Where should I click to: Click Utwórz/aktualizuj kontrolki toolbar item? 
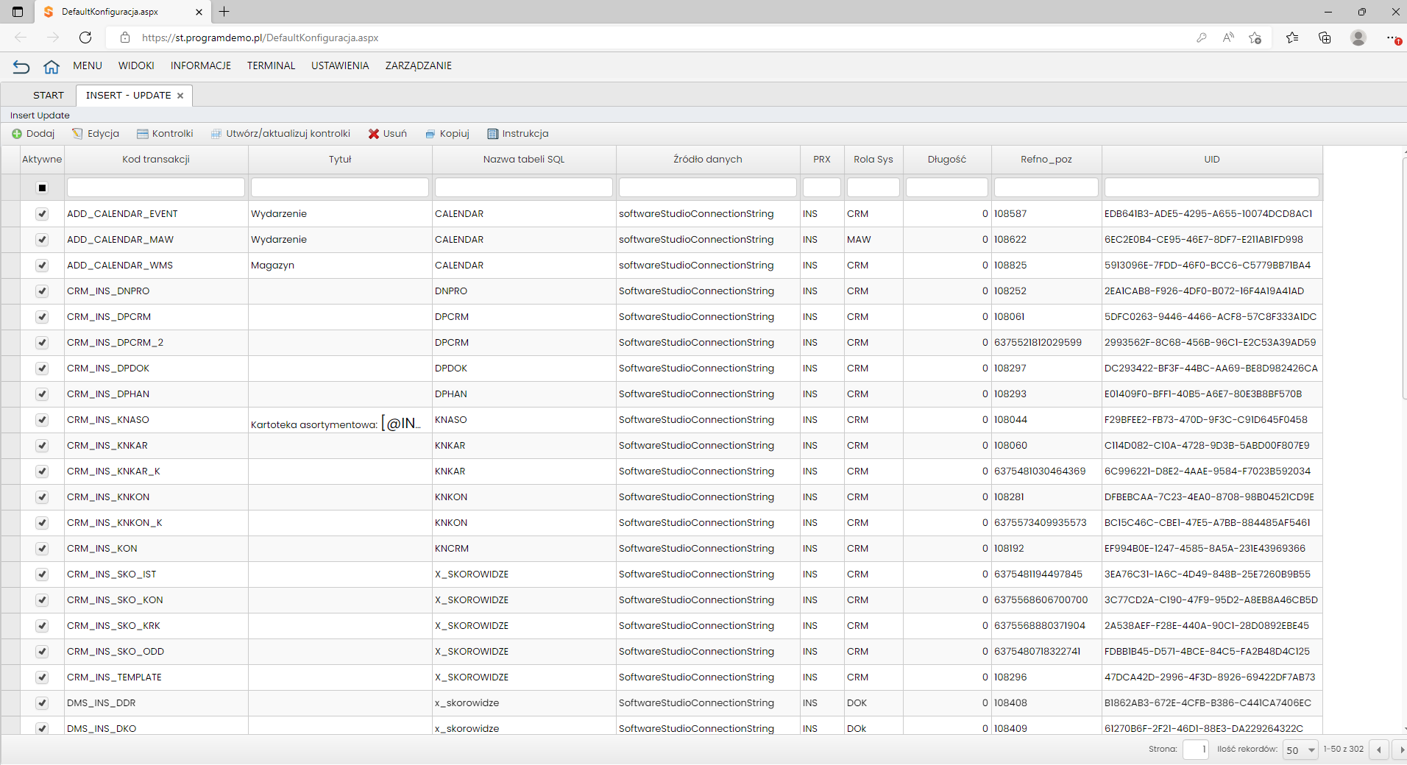click(280, 134)
